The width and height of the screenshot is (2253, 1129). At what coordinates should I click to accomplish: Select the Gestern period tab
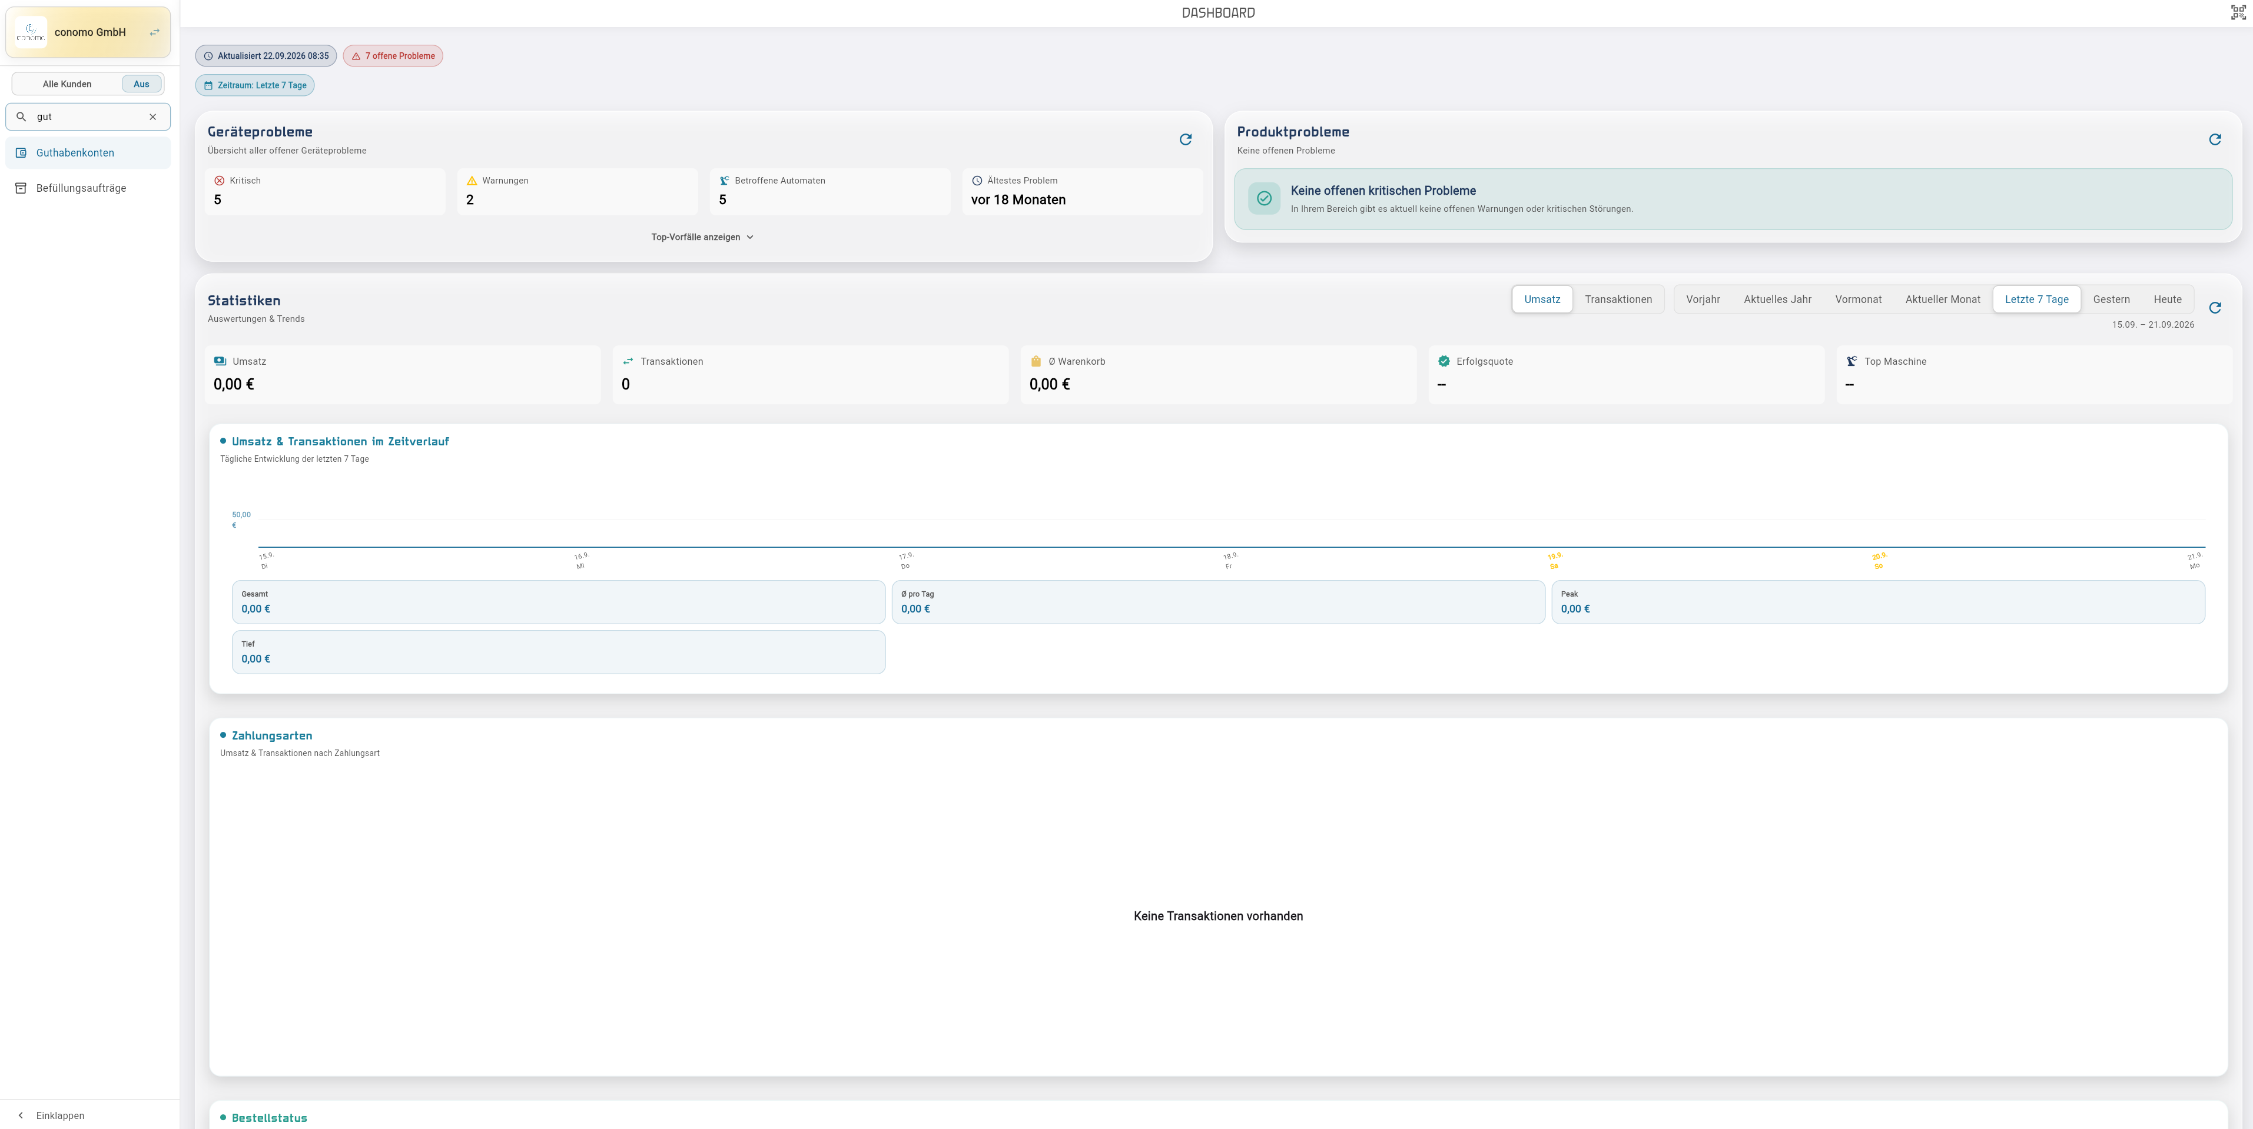pyautogui.click(x=2111, y=299)
